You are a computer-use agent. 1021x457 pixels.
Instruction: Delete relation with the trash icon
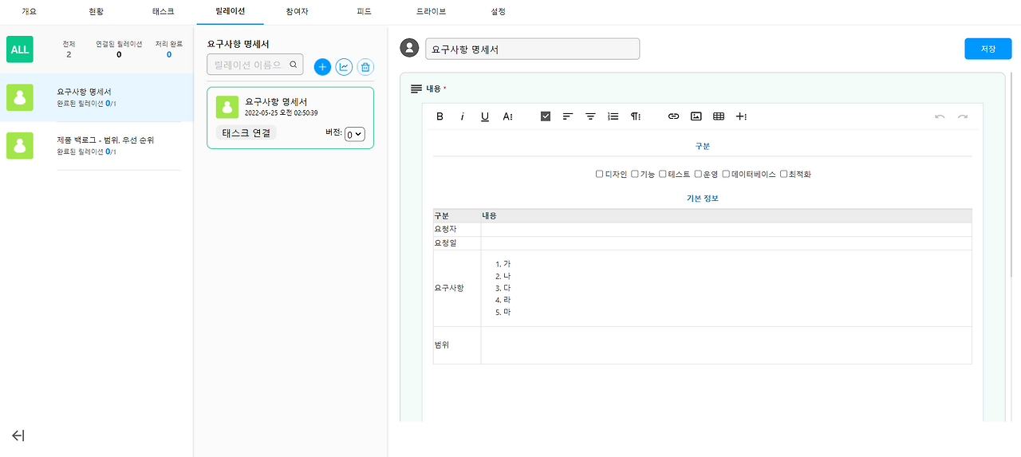click(x=365, y=67)
